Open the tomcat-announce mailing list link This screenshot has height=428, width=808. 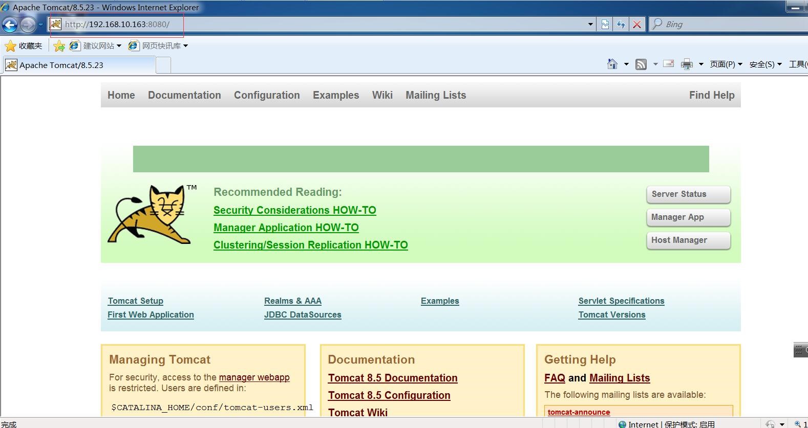coord(579,412)
